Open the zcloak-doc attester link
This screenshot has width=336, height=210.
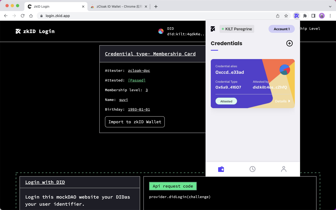click(139, 71)
